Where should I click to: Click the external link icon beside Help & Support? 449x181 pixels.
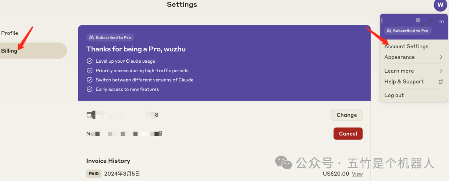[x=441, y=82]
